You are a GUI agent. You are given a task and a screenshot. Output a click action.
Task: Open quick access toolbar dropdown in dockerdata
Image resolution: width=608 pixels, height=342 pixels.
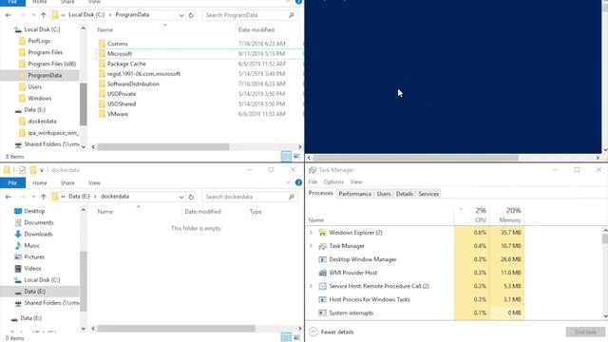[42, 170]
